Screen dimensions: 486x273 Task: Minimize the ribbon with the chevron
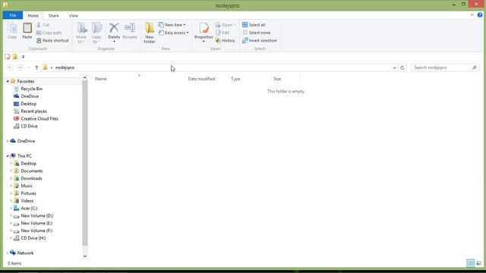pyautogui.click(x=472, y=15)
